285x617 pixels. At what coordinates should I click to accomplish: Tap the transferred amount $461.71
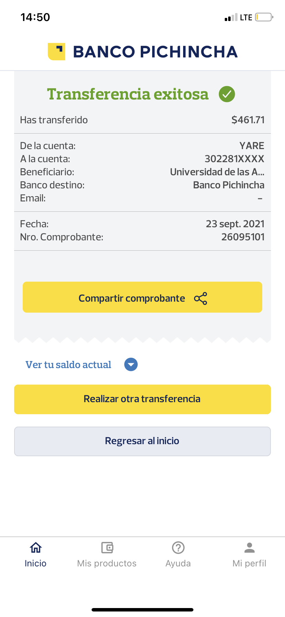248,120
